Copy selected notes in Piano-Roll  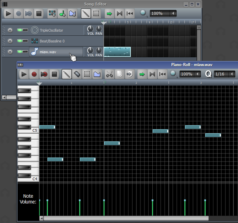[120, 74]
